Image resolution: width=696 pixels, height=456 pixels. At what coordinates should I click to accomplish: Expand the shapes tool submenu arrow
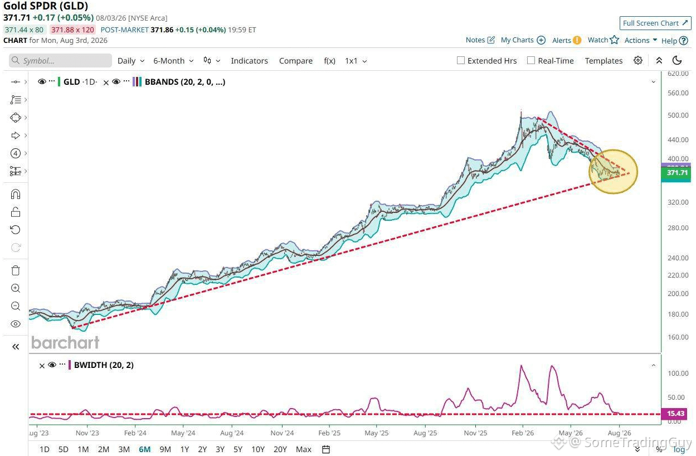pyautogui.click(x=26, y=118)
